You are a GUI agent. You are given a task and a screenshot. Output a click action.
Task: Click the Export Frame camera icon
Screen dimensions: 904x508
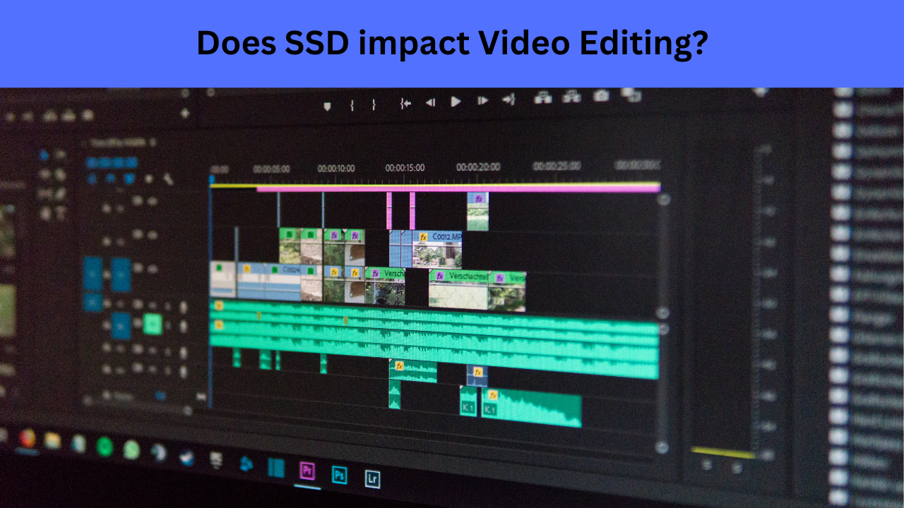click(600, 97)
